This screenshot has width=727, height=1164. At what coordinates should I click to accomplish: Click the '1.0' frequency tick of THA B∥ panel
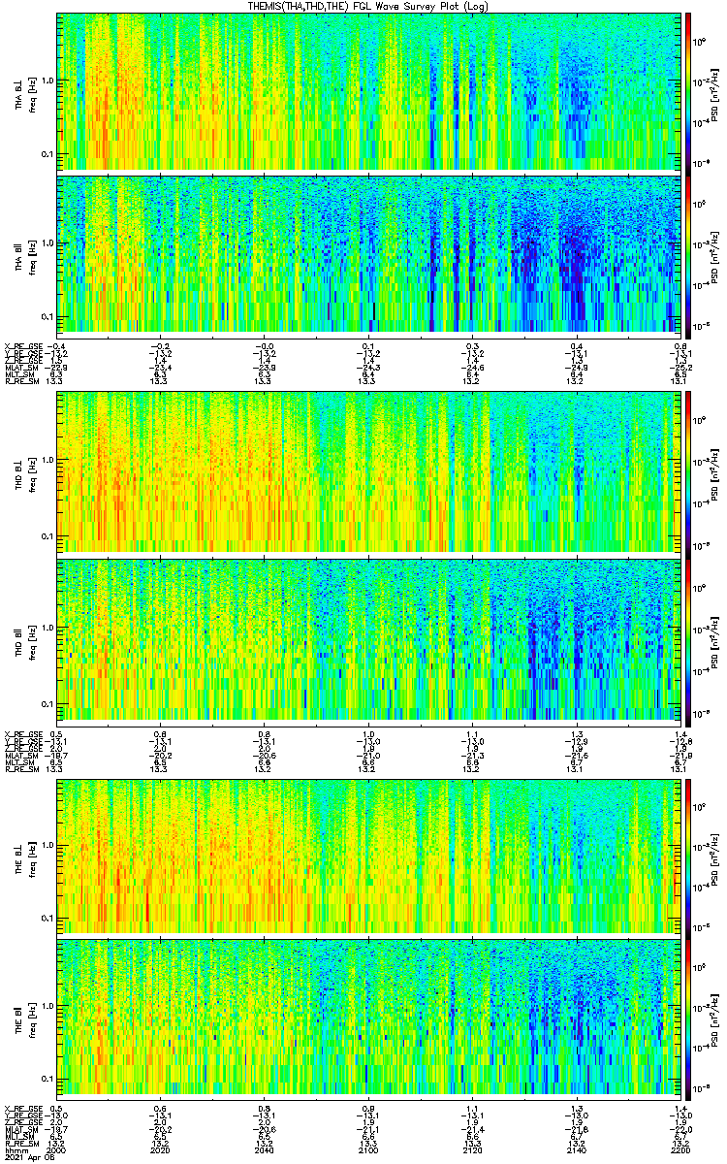[x=47, y=242]
